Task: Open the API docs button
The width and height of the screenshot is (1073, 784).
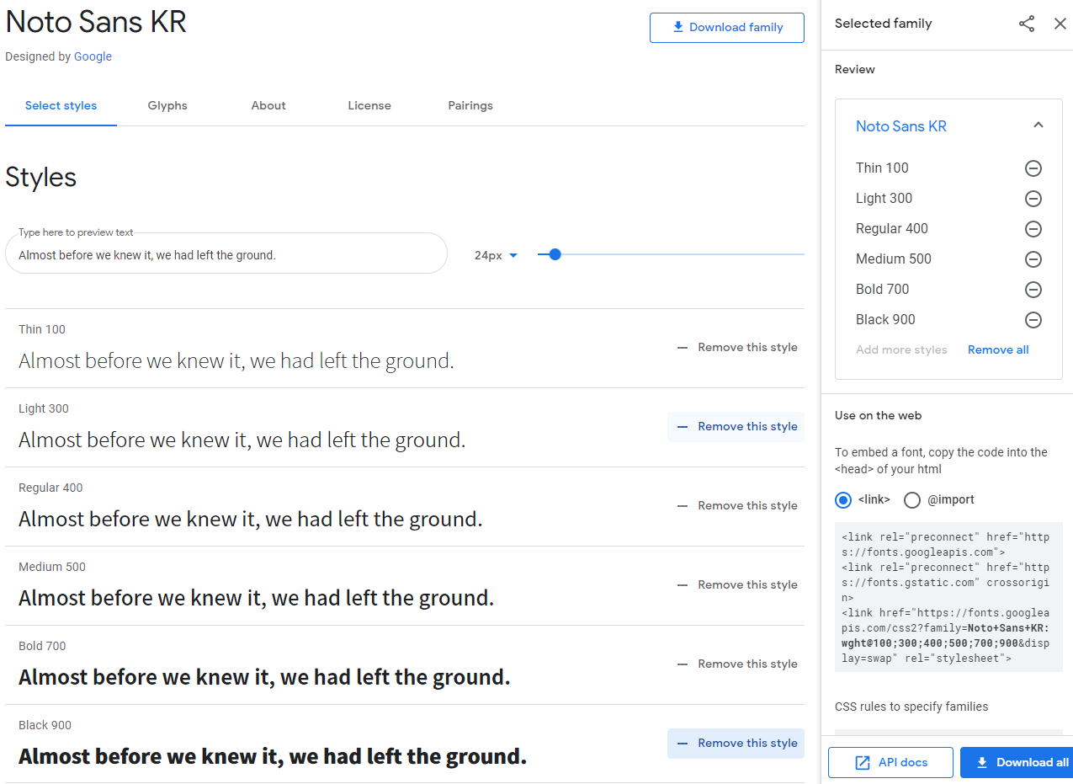Action: [x=890, y=763]
